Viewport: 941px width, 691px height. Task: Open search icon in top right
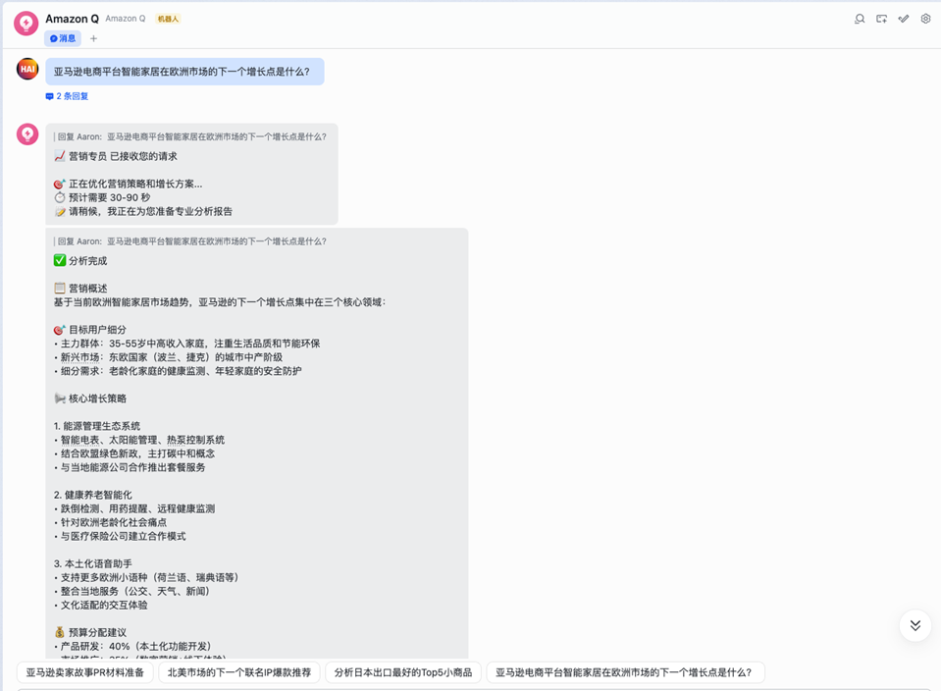tap(860, 19)
